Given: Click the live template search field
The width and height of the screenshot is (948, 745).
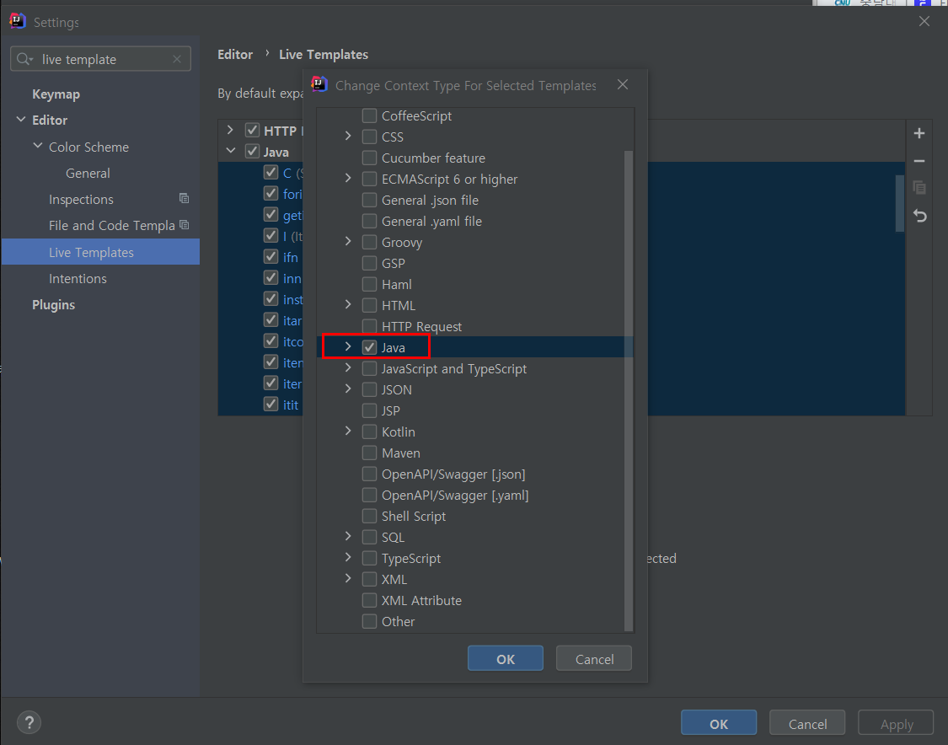Looking at the screenshot, I should [x=100, y=59].
